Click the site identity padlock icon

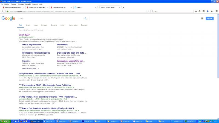[x=8, y=11]
